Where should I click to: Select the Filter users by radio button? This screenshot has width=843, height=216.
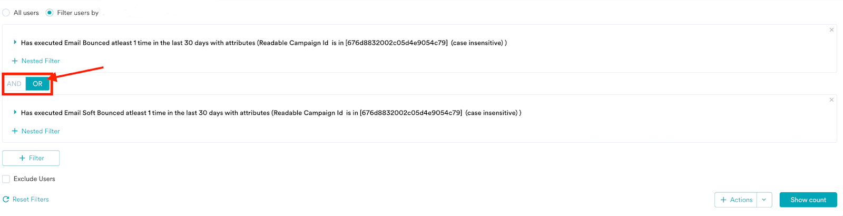click(50, 13)
